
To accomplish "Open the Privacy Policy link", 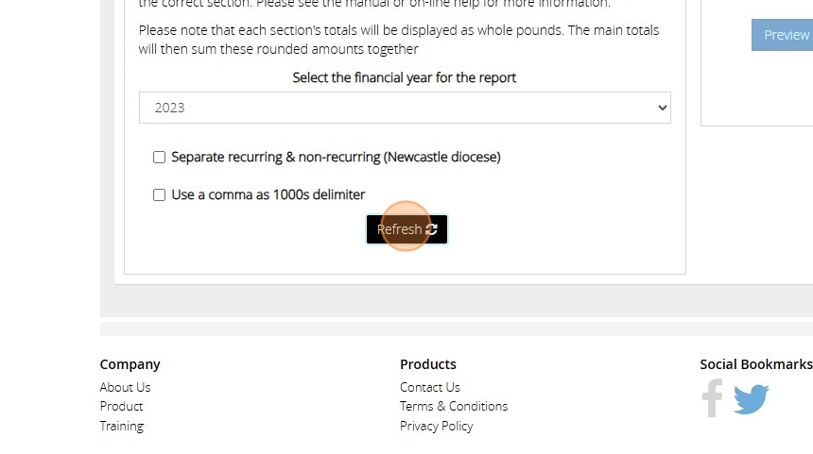I will 436,426.
